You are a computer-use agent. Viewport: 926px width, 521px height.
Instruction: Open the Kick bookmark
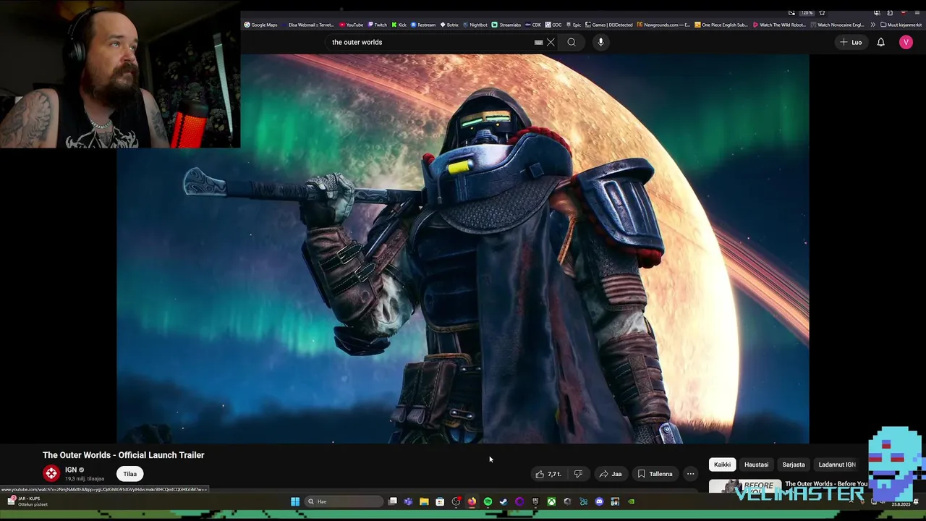(399, 25)
